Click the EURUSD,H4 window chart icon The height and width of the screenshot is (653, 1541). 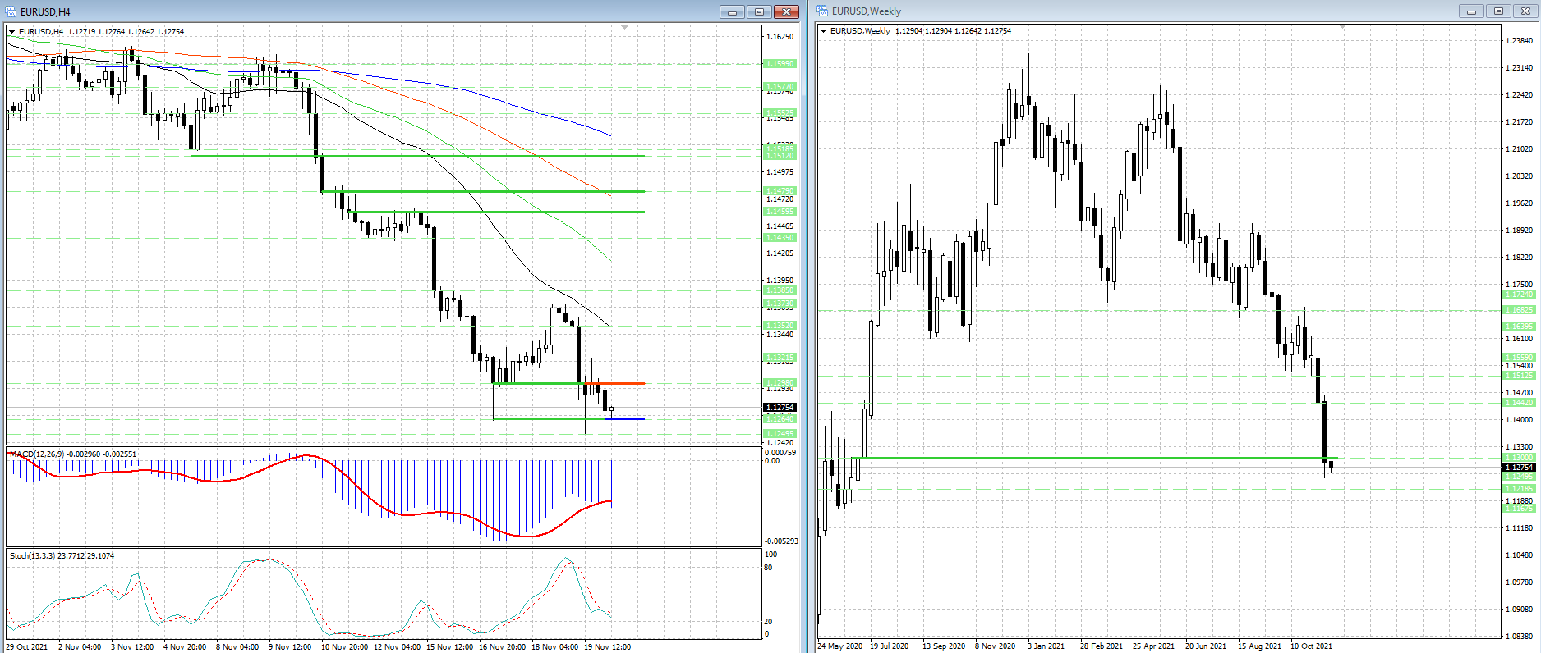pos(11,11)
